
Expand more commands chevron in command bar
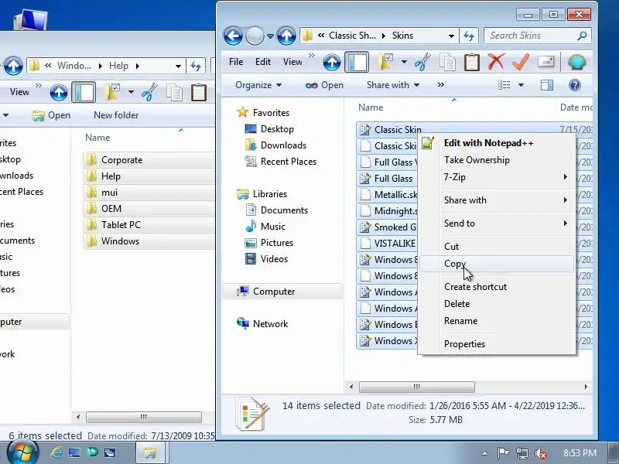click(x=441, y=85)
